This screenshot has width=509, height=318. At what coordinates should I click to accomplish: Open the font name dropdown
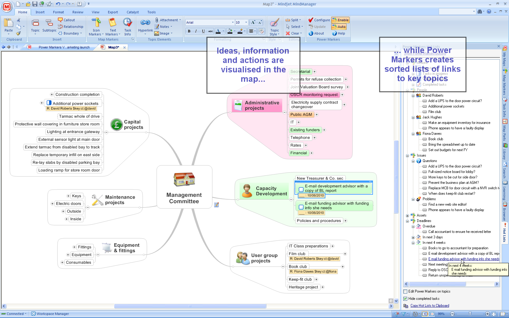pyautogui.click(x=233, y=22)
